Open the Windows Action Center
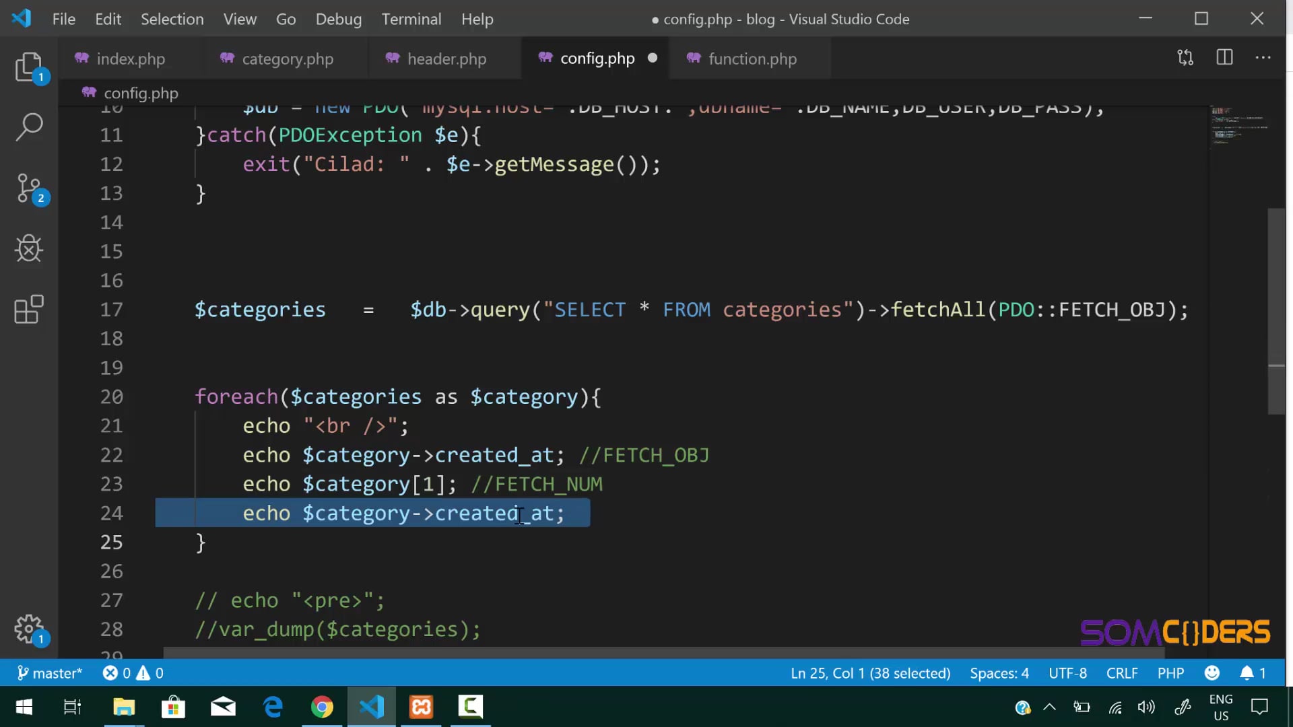Screen dimensions: 1293x727 coord(1259,707)
